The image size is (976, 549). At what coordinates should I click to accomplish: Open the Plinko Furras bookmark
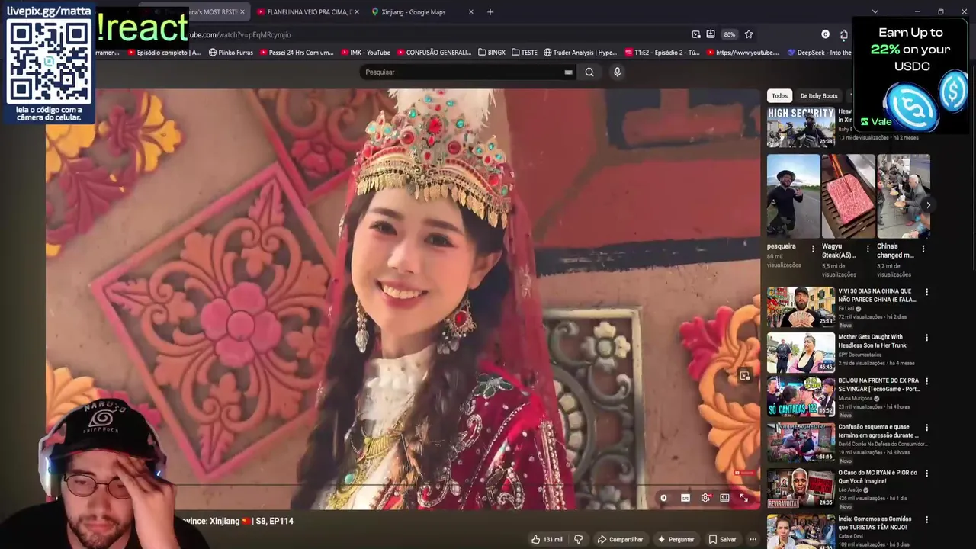(x=230, y=53)
